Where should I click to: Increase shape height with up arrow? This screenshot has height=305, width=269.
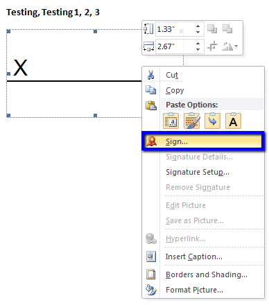[x=198, y=26]
